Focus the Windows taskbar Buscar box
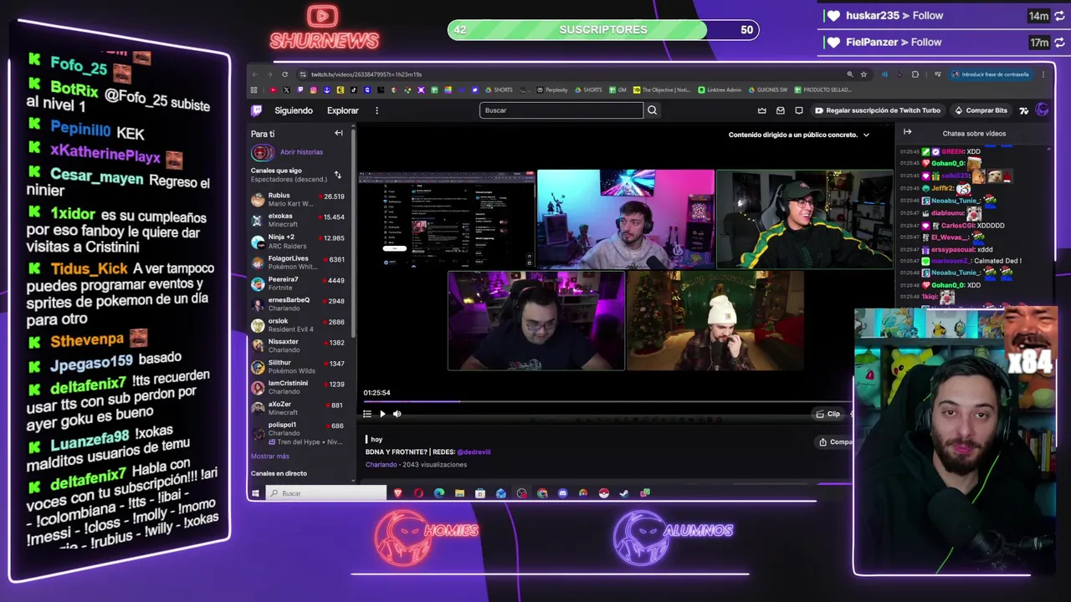 point(326,493)
